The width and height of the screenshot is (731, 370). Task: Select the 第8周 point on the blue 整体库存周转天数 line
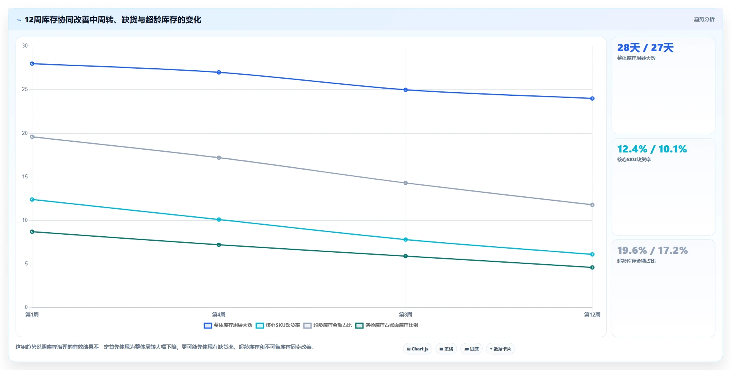(x=406, y=90)
